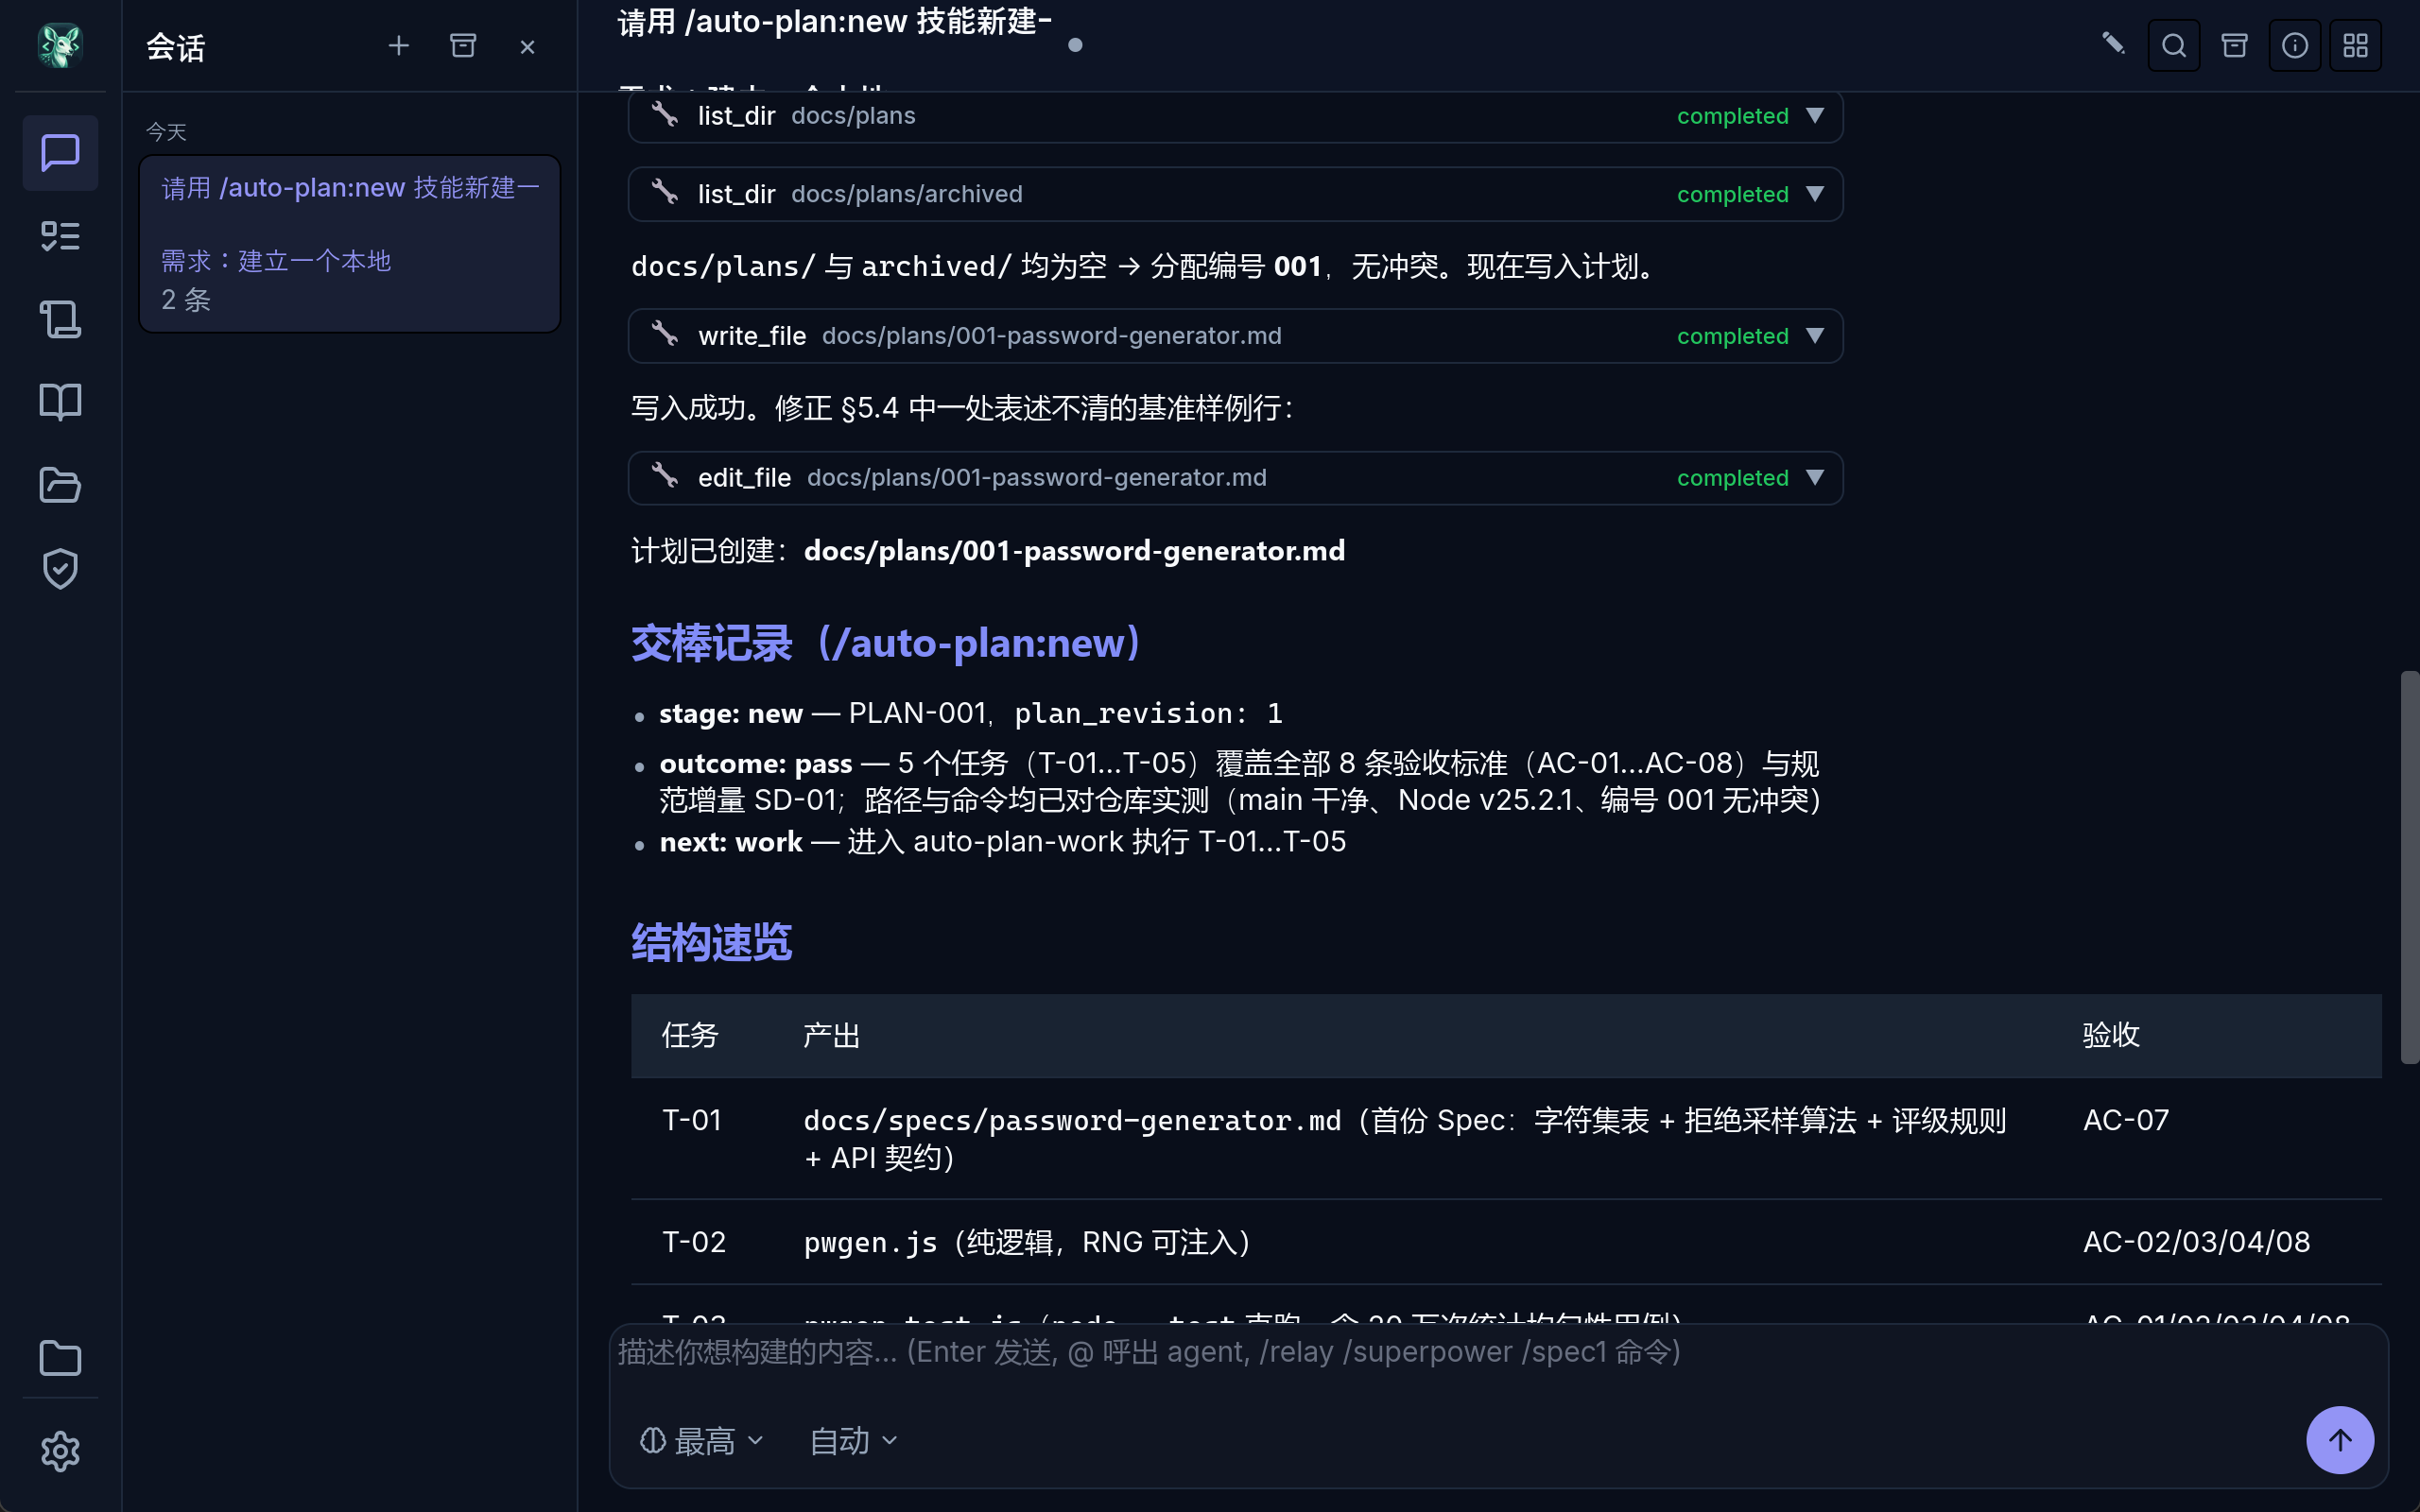
Task: Open the grid layout icon in toolbar
Action: click(2355, 46)
